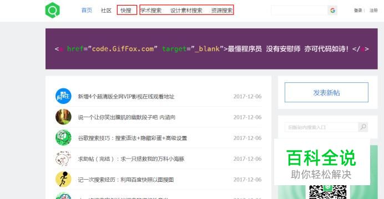The height and width of the screenshot is (199, 384).
Task: Open the 快搜 nav item
Action: pyautogui.click(x=126, y=11)
